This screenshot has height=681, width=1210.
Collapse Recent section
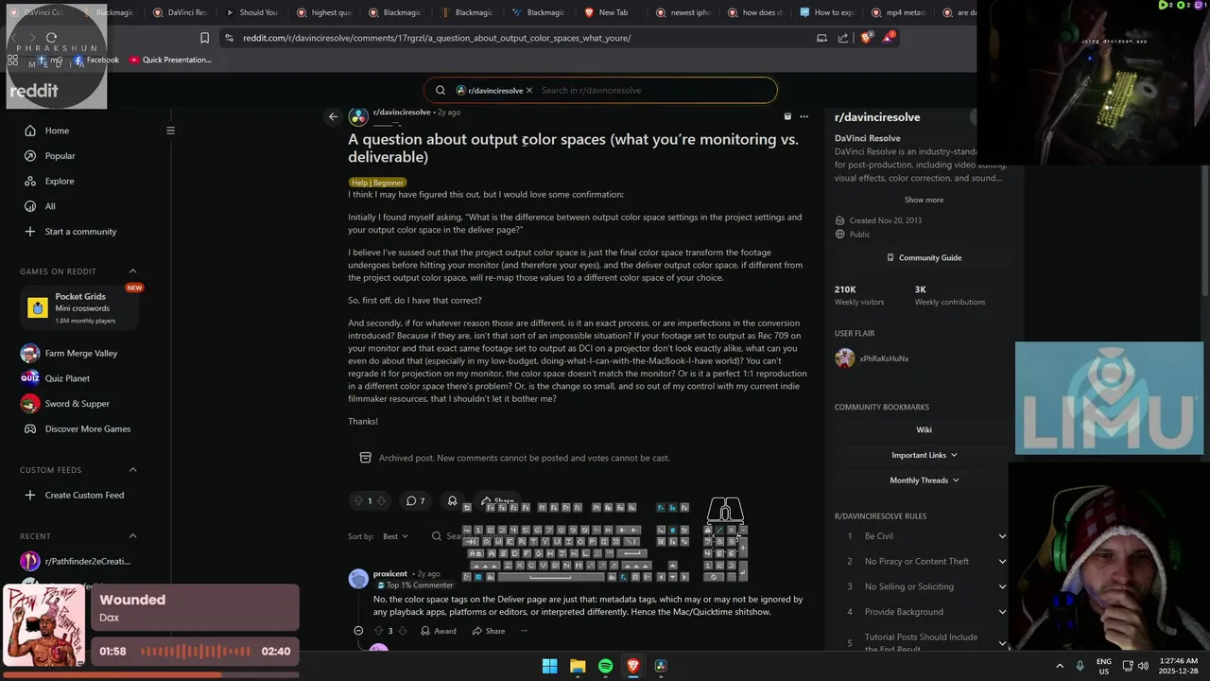132,536
